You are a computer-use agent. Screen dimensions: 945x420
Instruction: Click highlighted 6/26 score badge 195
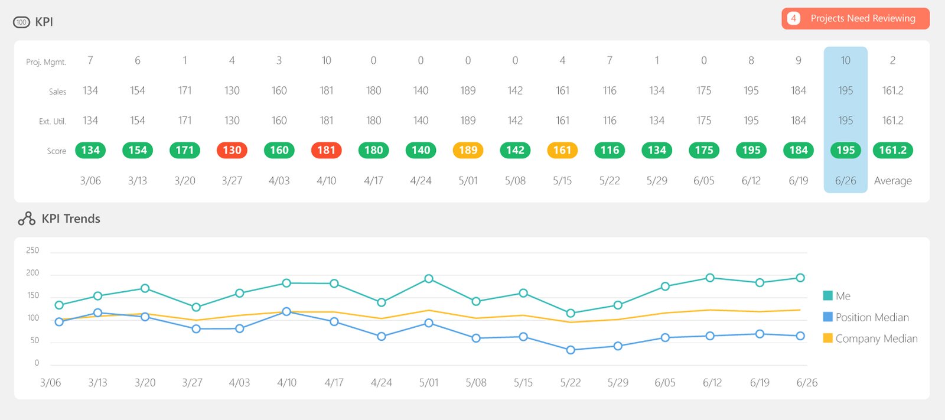(846, 150)
